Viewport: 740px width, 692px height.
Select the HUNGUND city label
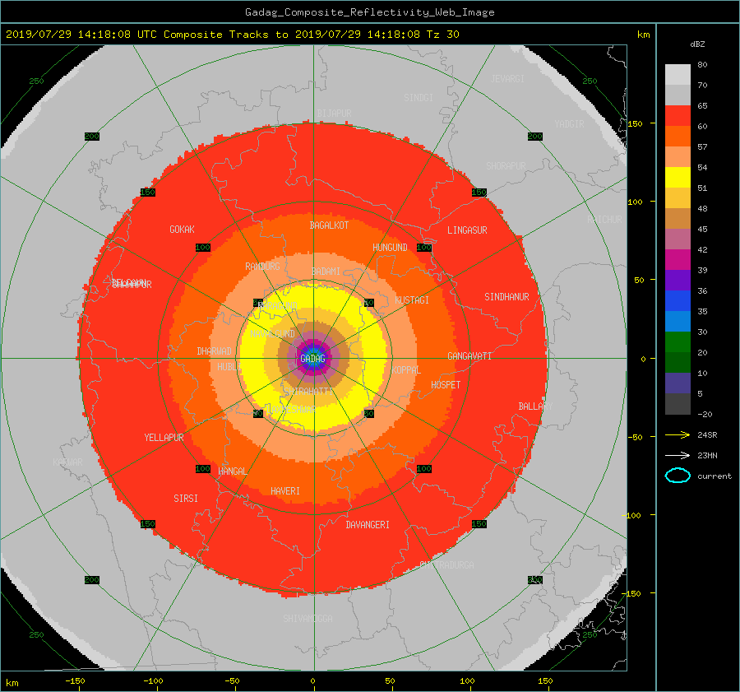click(x=390, y=248)
